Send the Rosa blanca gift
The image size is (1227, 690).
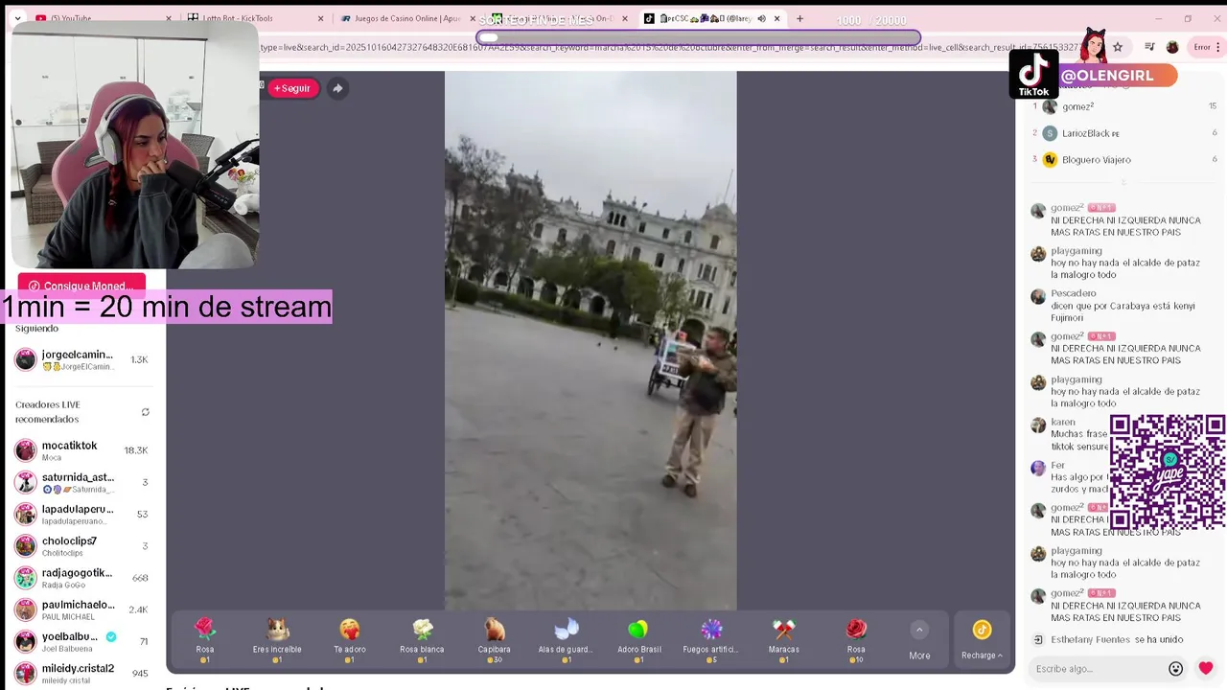pos(422,640)
